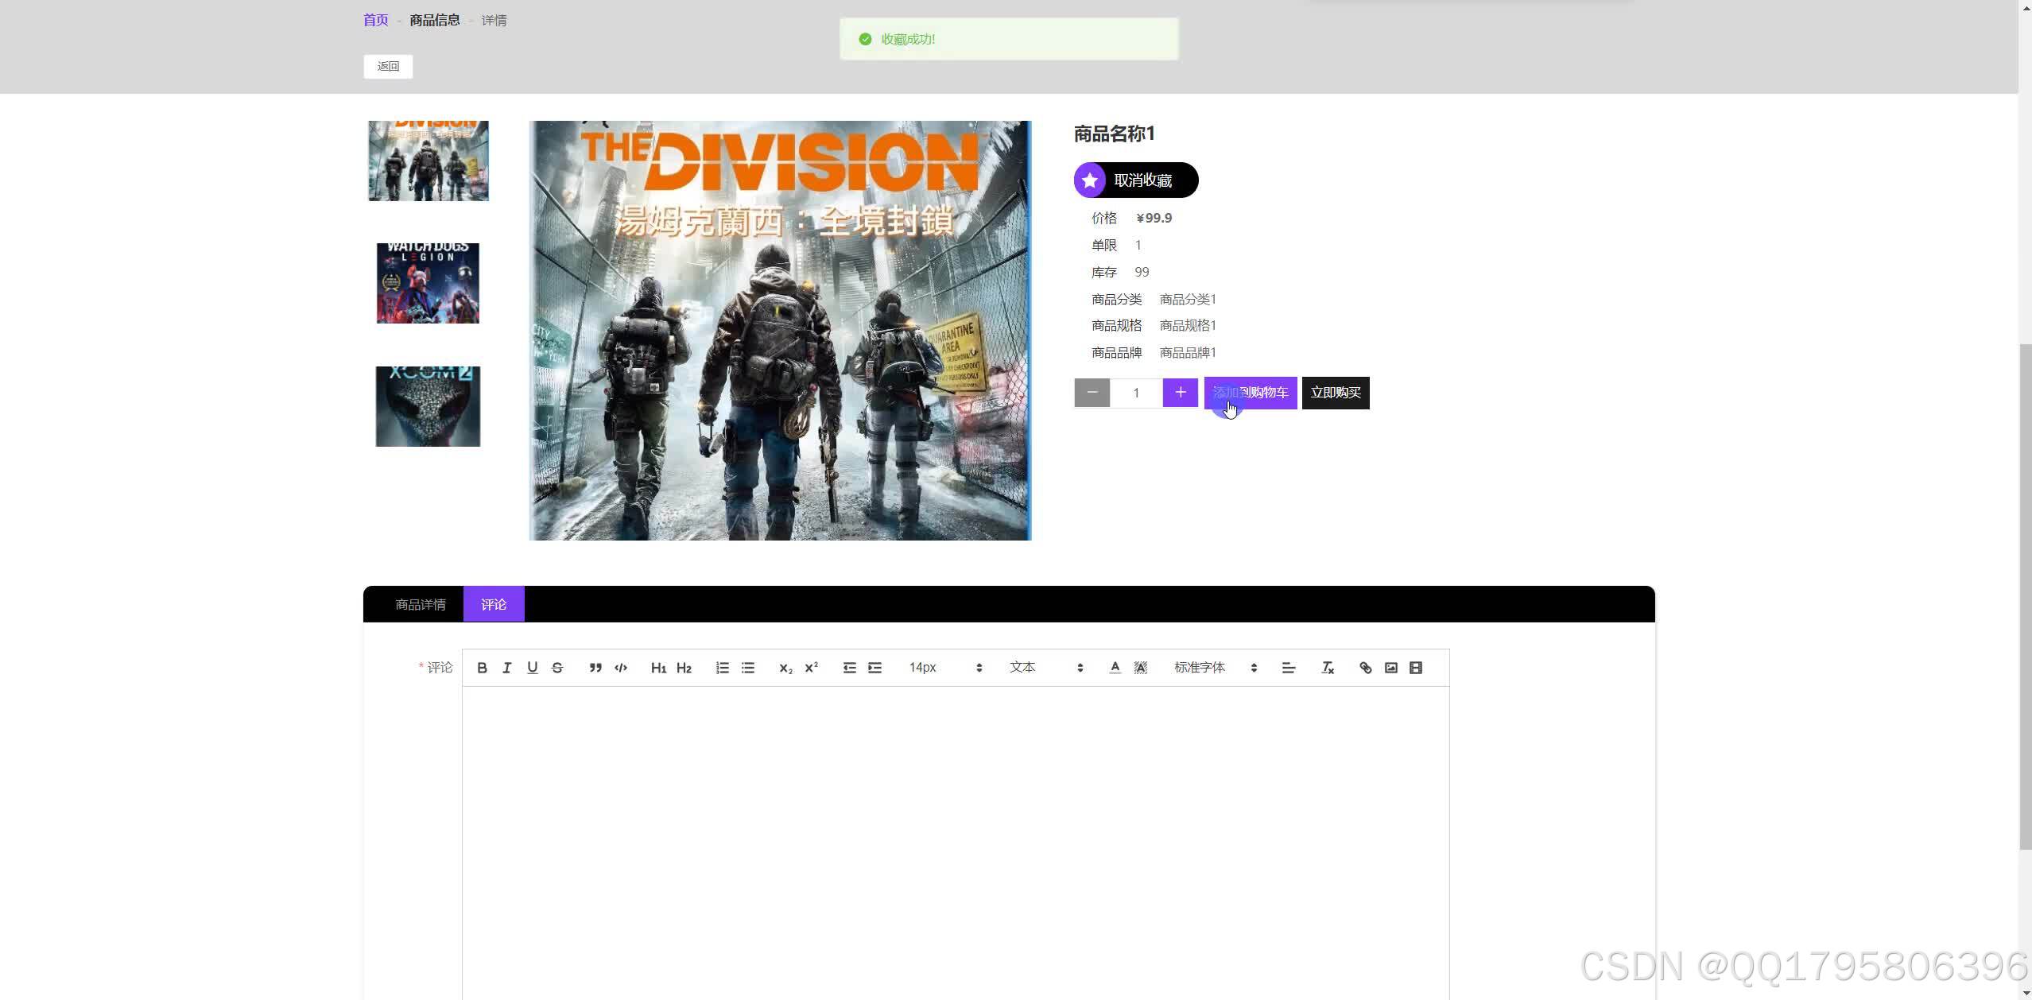The image size is (2032, 1000).
Task: Insert a blockquote in the comment
Action: pos(595,668)
